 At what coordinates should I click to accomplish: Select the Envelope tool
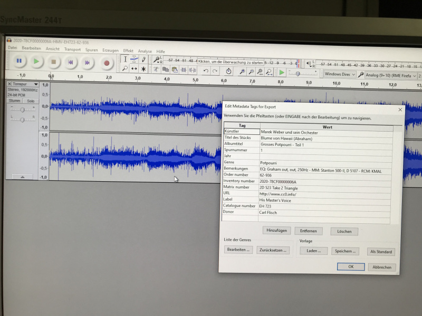[134, 58]
